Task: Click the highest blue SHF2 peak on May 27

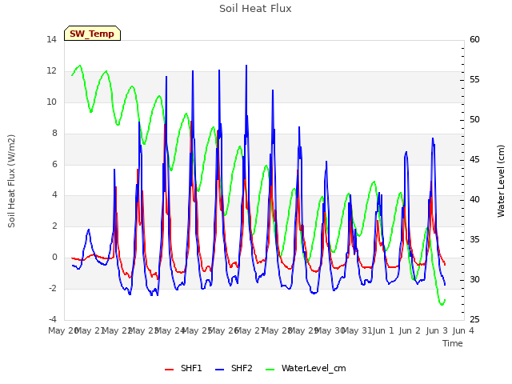Action: [246, 66]
